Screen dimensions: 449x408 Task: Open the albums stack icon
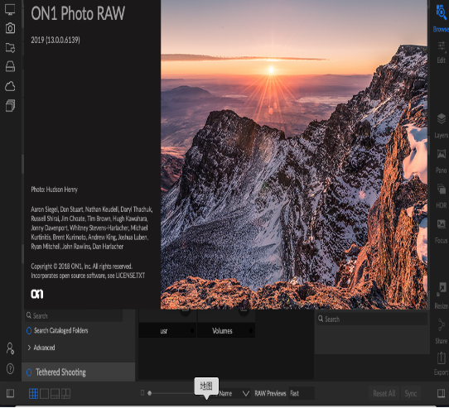pos(10,106)
